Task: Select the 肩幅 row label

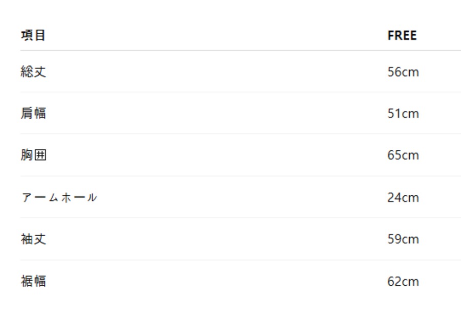Action: (33, 113)
